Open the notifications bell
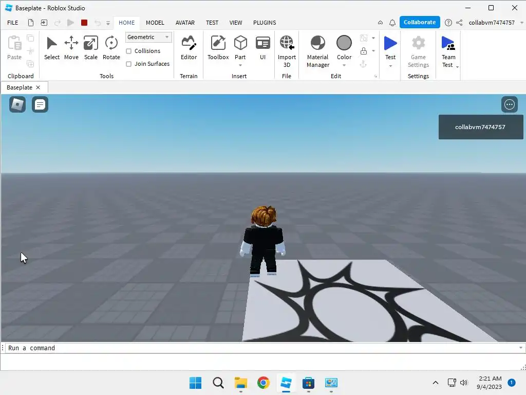The image size is (526, 395). point(392,23)
